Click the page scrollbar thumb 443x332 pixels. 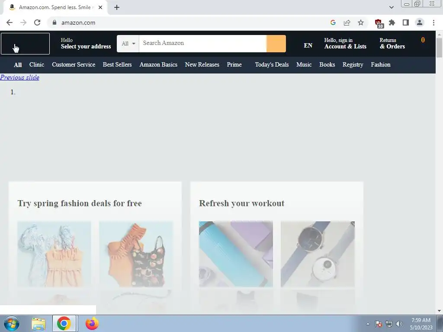click(439, 48)
